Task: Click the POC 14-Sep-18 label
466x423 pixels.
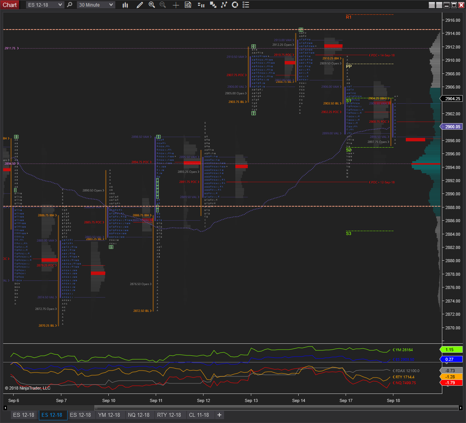Action: click(x=381, y=55)
